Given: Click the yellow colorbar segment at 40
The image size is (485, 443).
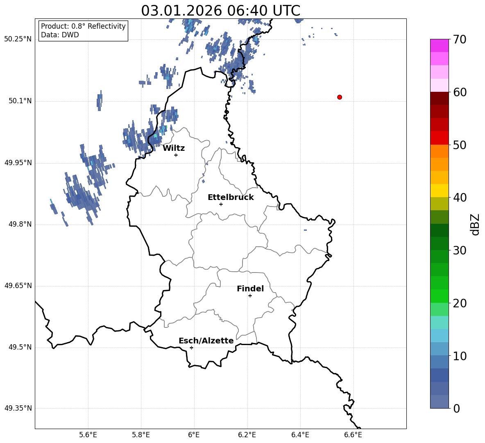Looking at the screenshot, I should (440, 191).
